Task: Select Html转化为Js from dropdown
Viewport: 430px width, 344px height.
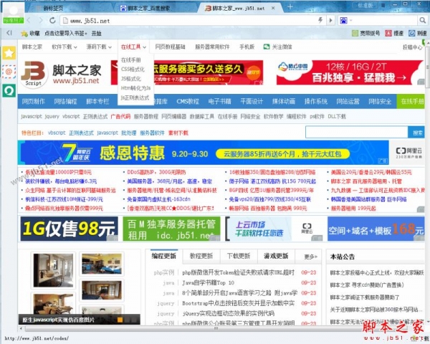Action: click(x=135, y=88)
